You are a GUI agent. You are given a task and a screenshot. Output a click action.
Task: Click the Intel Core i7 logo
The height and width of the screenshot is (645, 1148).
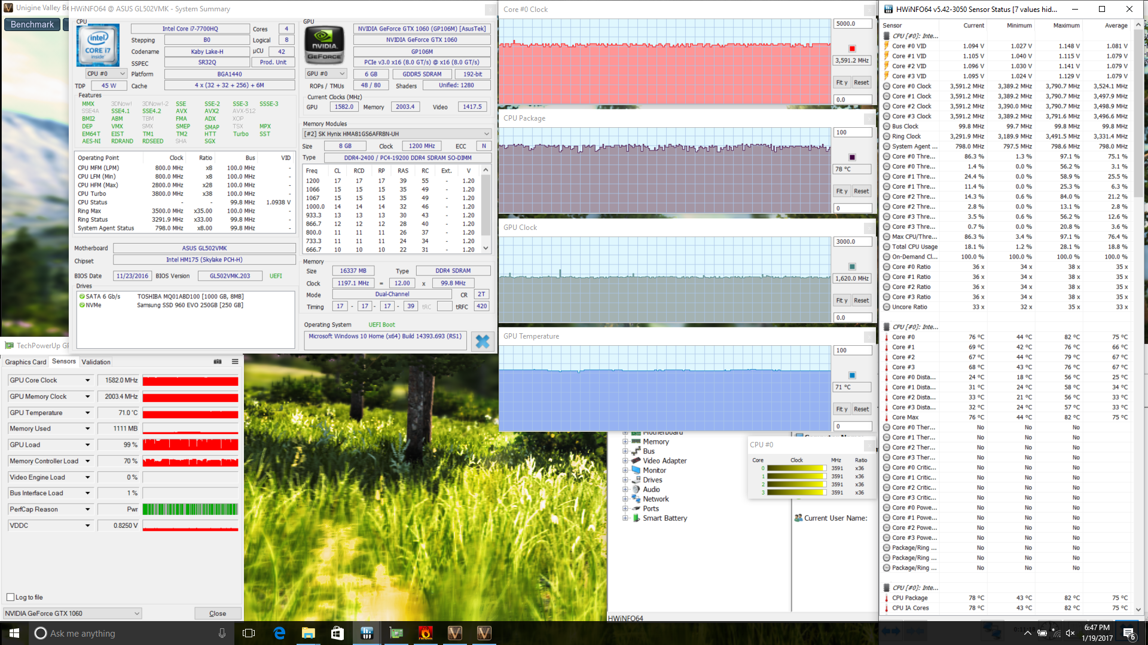click(x=98, y=45)
